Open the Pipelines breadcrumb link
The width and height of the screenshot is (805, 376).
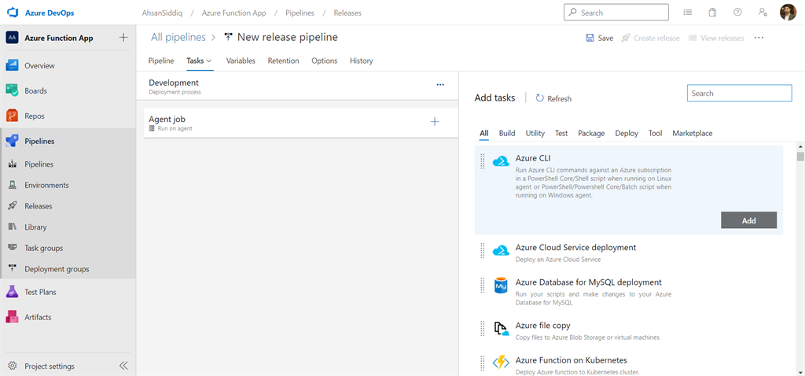pos(300,13)
